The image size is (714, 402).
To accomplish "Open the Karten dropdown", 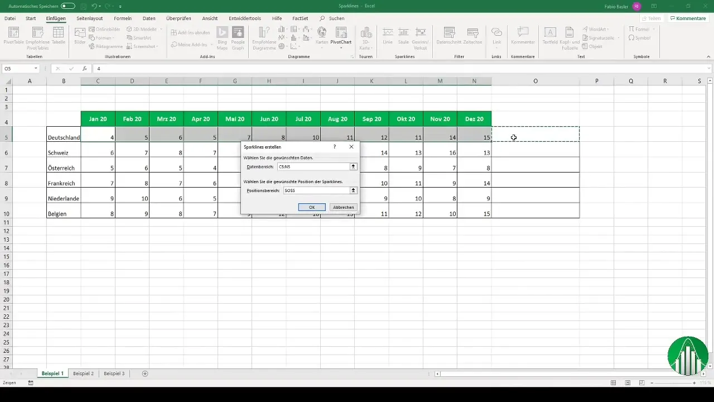I will pyautogui.click(x=321, y=47).
